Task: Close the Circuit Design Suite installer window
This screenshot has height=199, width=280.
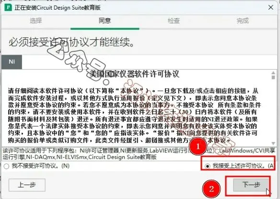Action: tap(271, 8)
